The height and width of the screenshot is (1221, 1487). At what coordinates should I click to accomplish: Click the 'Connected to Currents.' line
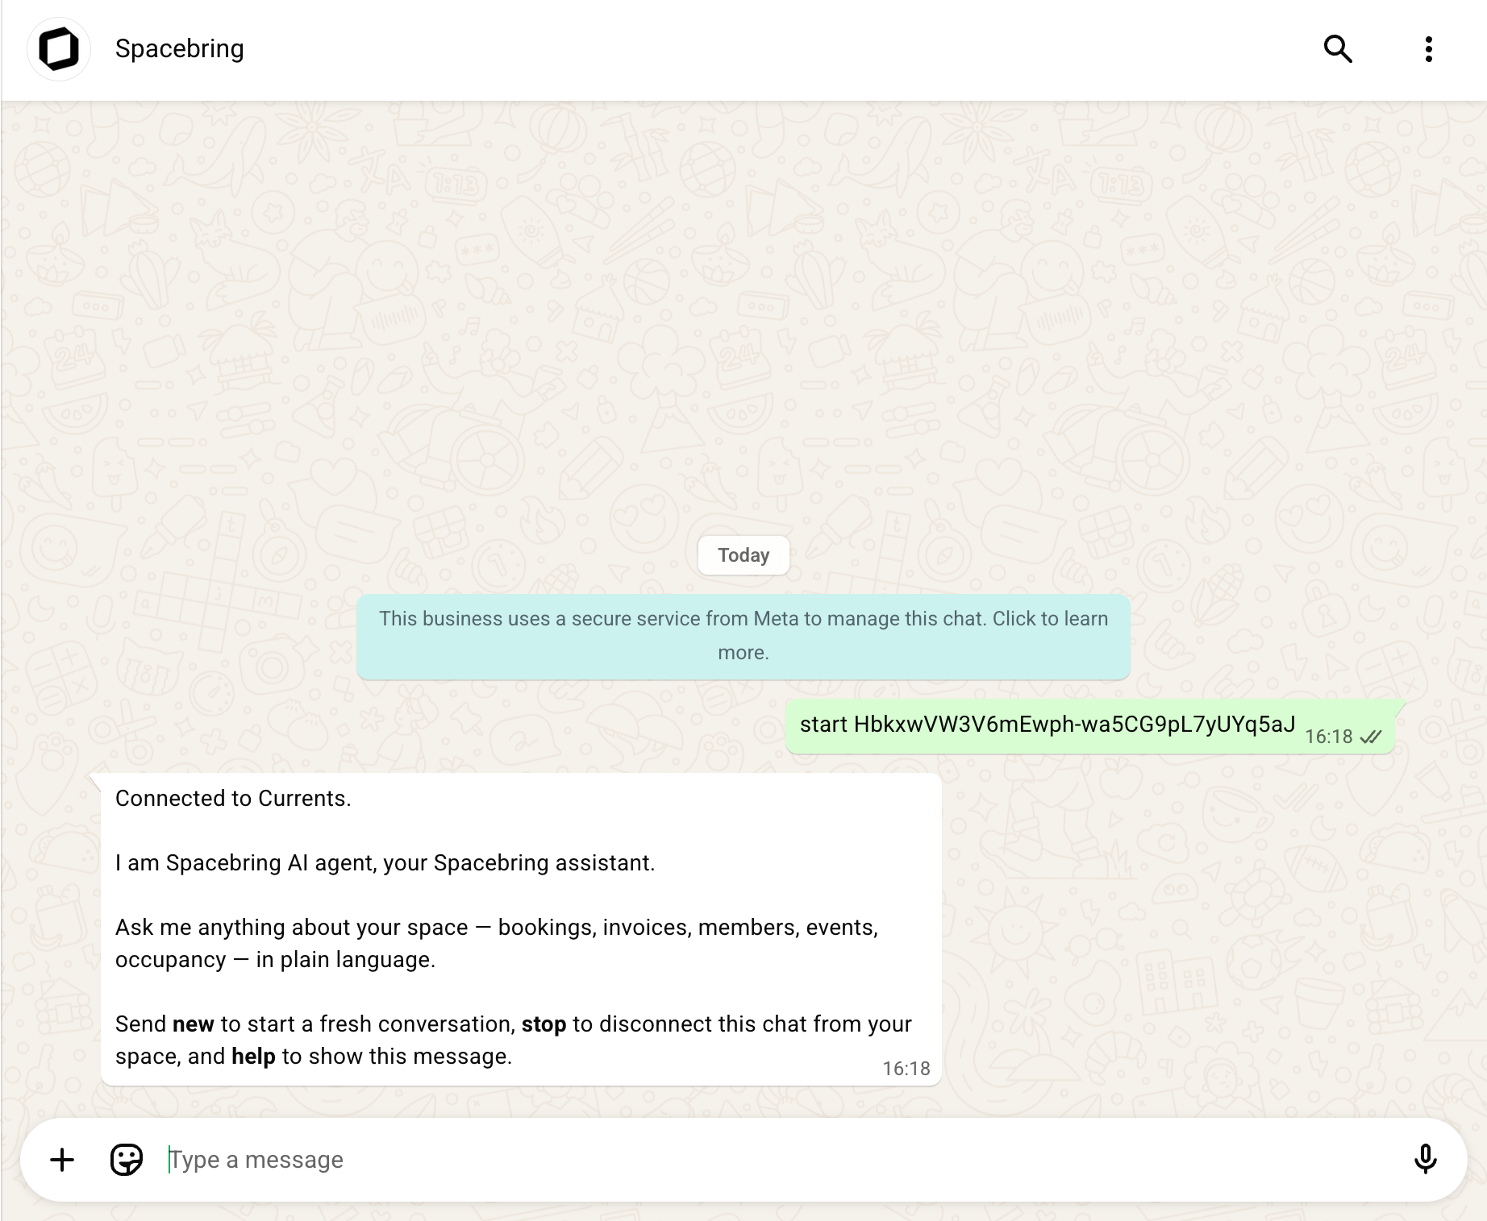(233, 799)
